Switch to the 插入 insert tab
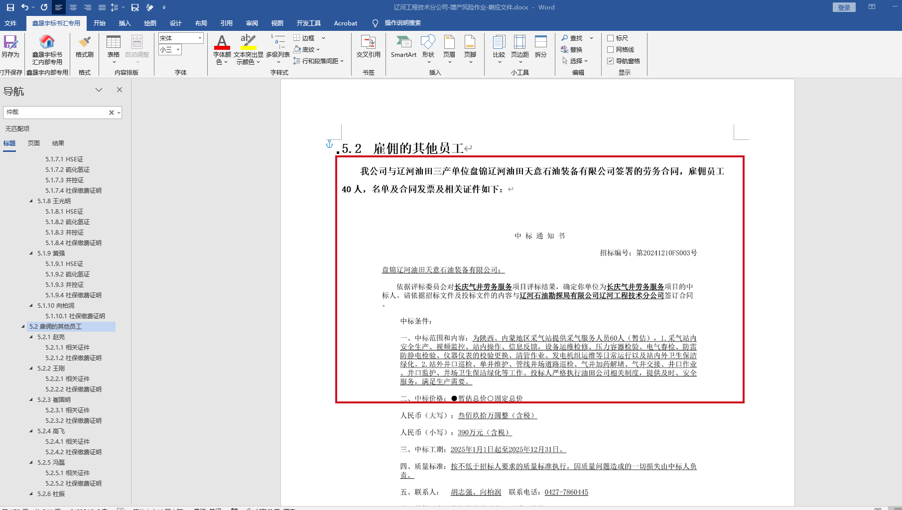 pos(125,23)
